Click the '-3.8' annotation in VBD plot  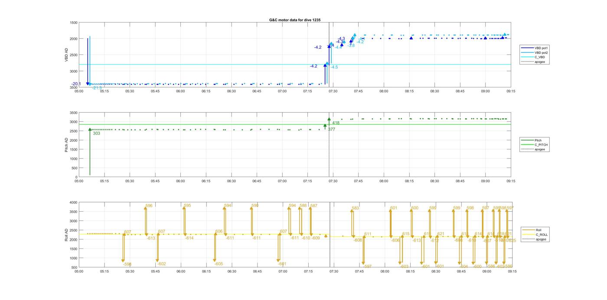coord(351,45)
